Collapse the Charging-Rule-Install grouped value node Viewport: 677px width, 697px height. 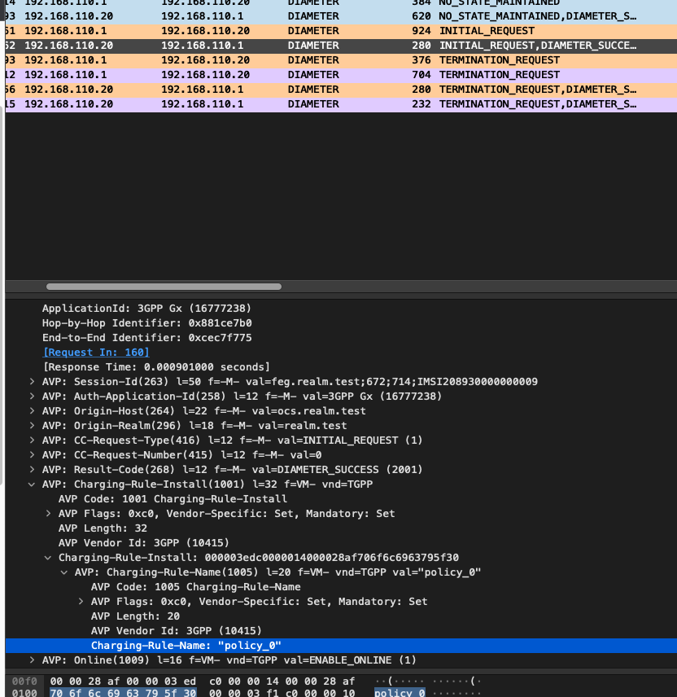[x=47, y=557]
